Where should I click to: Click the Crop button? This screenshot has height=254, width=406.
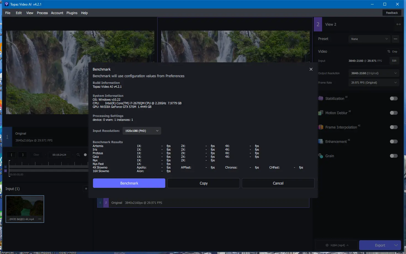392,52
